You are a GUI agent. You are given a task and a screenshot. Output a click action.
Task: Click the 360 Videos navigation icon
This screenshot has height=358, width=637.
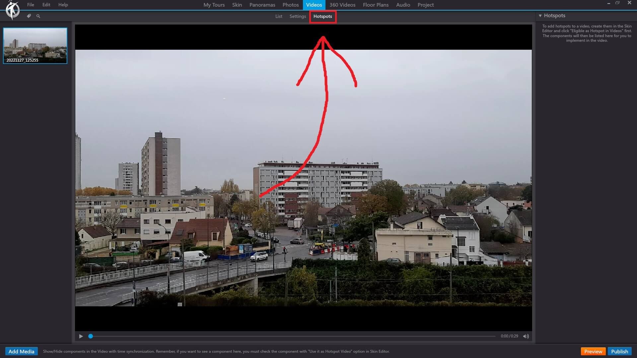point(343,5)
